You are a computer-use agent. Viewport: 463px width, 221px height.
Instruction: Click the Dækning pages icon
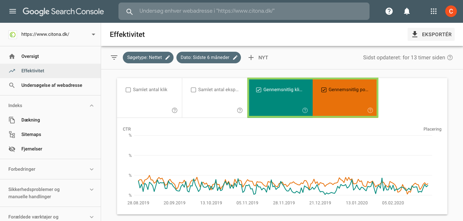12,120
